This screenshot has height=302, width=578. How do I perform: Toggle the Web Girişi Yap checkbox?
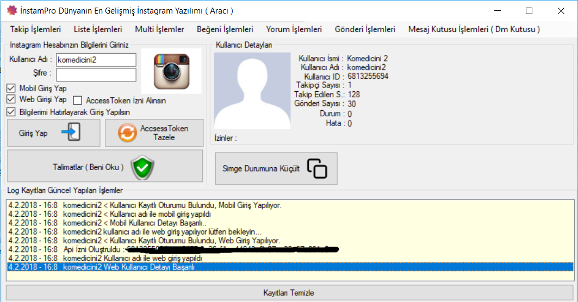(x=11, y=99)
